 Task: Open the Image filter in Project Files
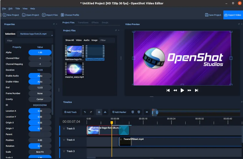click(x=94, y=40)
